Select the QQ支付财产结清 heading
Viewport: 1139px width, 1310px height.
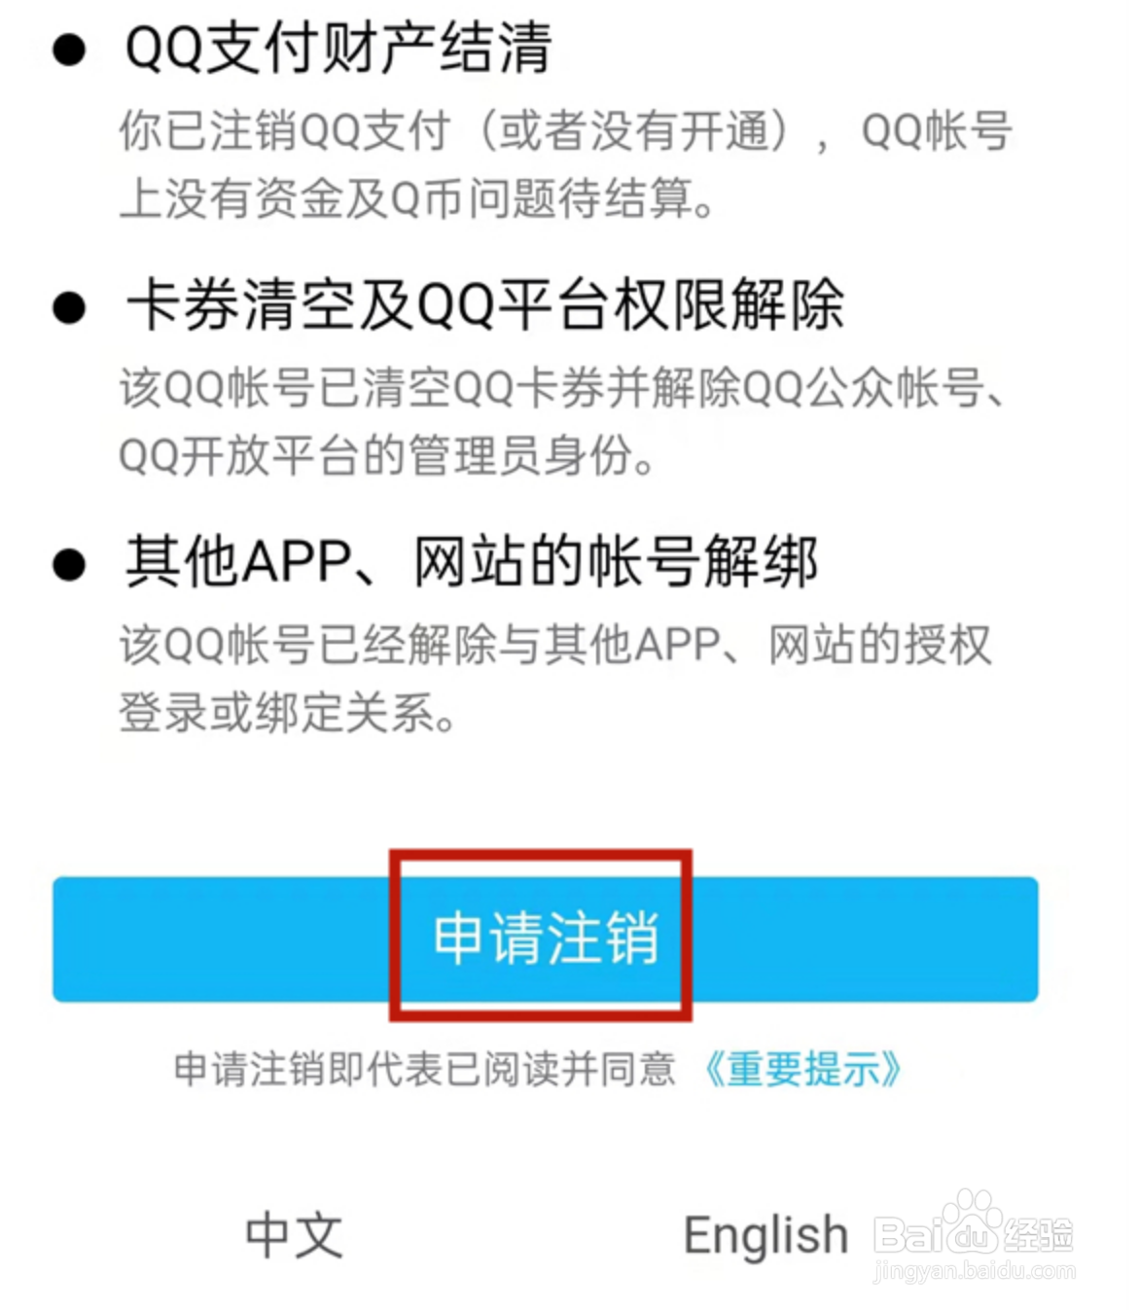click(x=338, y=48)
